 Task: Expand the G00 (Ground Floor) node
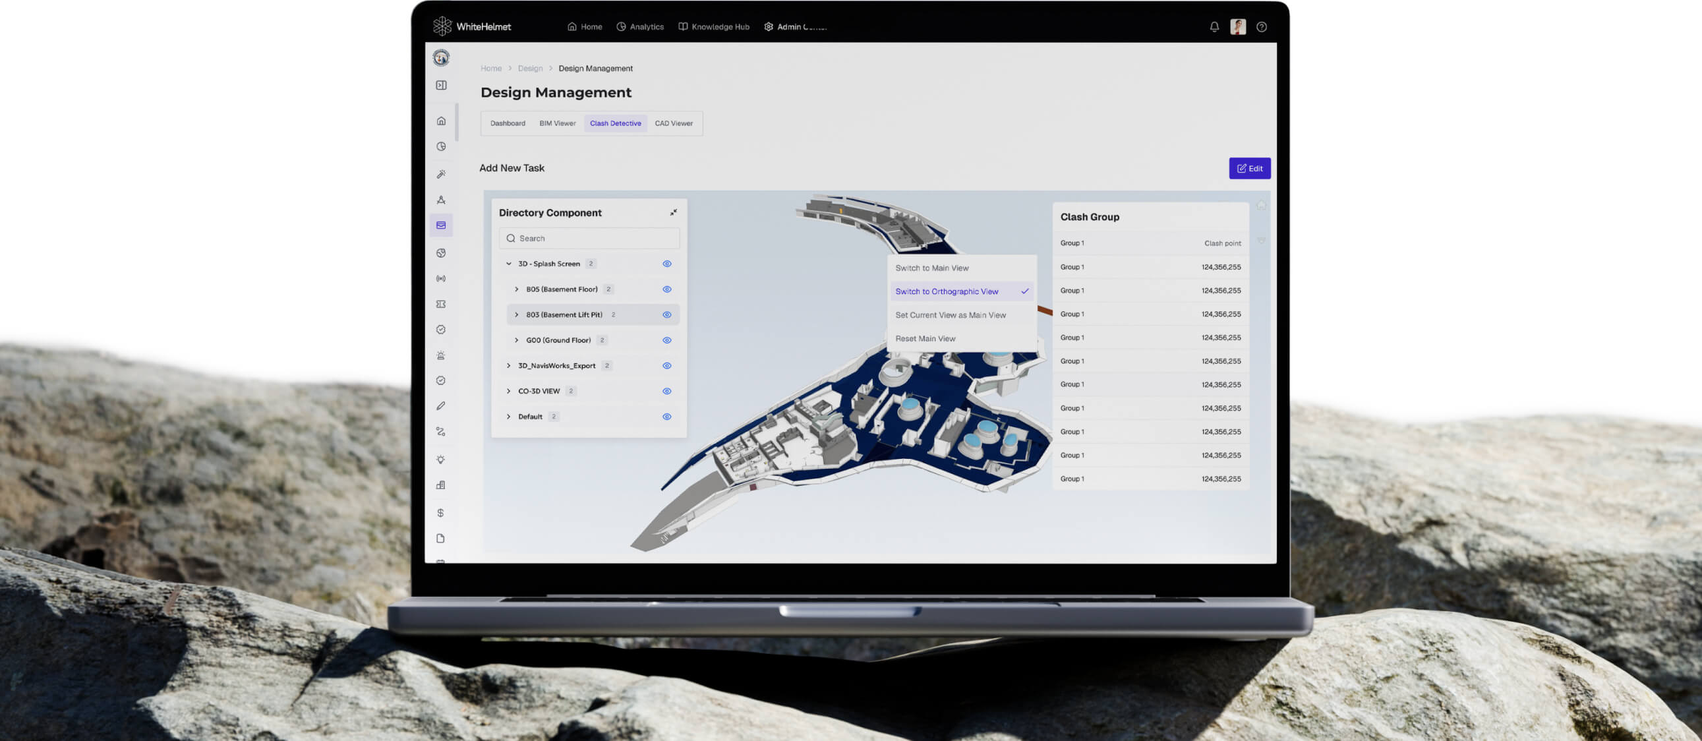(517, 340)
